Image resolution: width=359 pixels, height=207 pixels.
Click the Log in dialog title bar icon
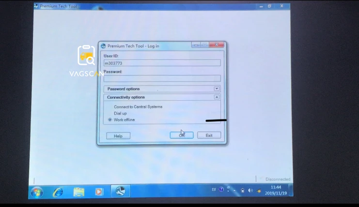coord(104,46)
